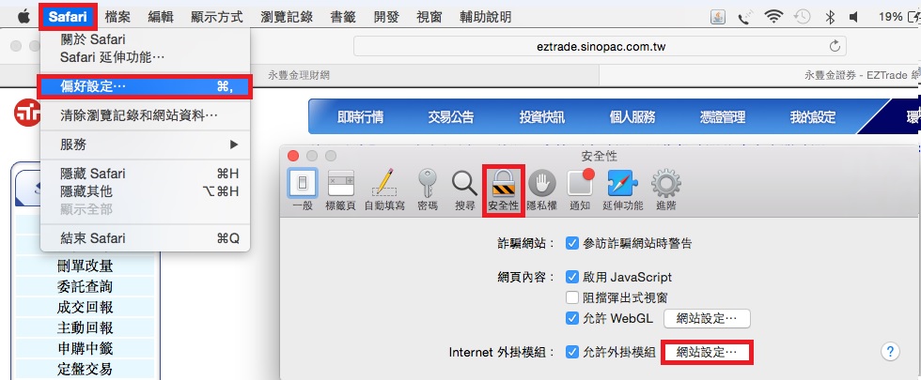Open the Notifications (通知) pane
This screenshot has height=380, width=921.
pos(581,190)
